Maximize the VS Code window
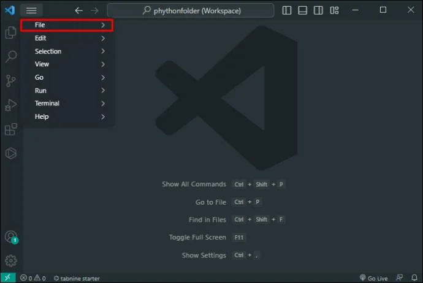The image size is (423, 283). (383, 10)
